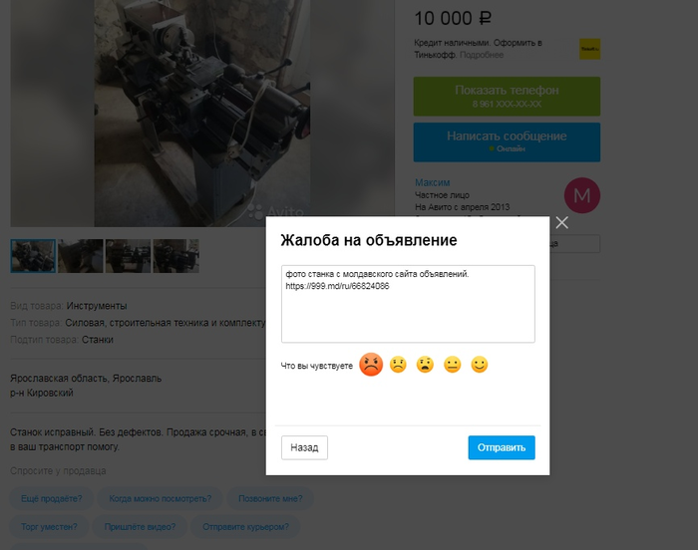Image resolution: width=698 pixels, height=550 pixels.
Task: Click the Написать сообщение button
Action: click(507, 141)
